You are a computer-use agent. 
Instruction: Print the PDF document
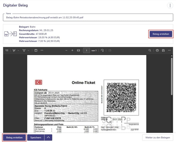tap(157, 50)
